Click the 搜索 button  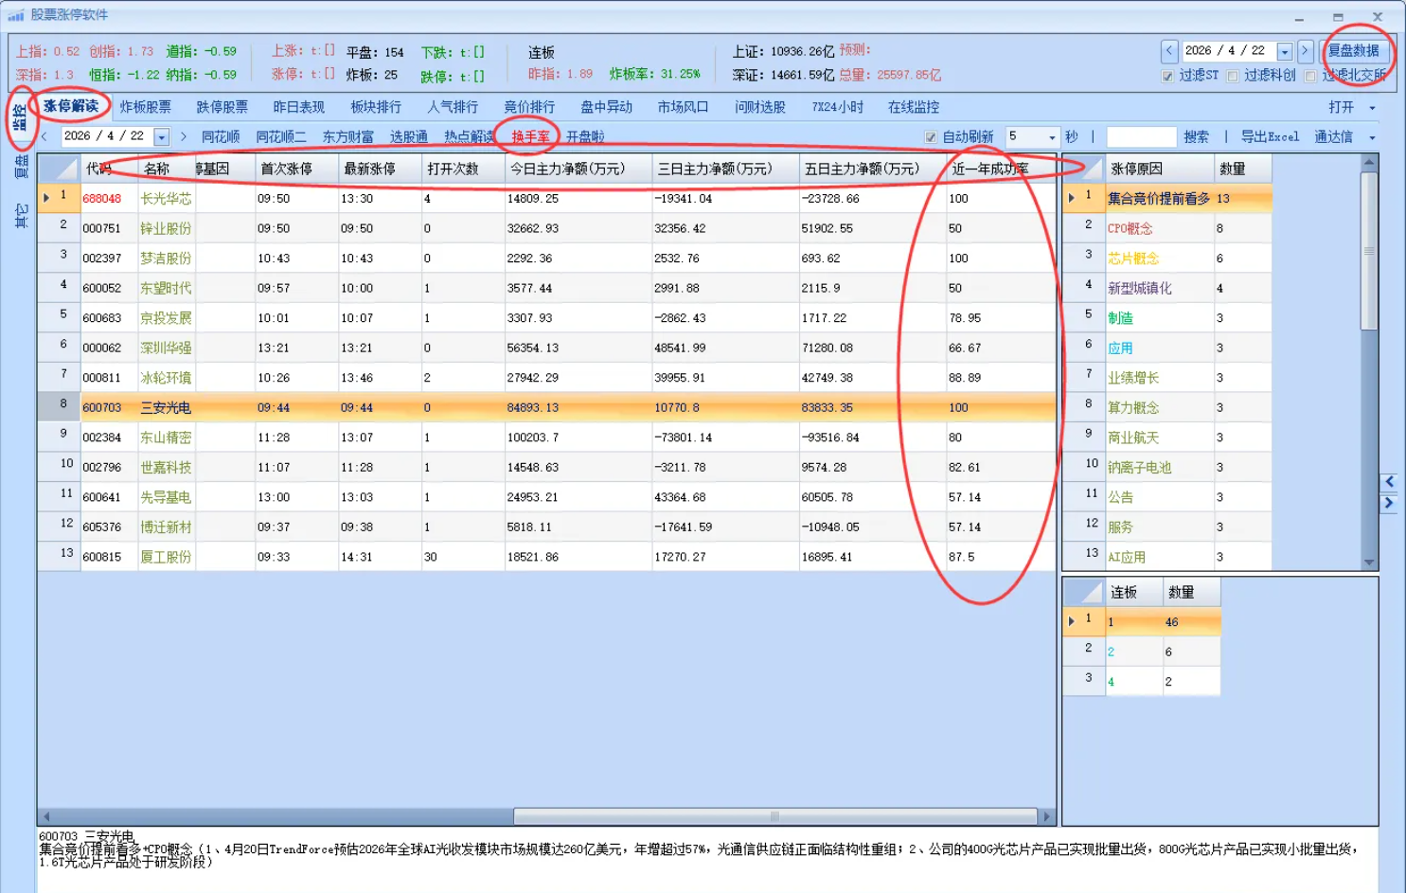click(1195, 135)
